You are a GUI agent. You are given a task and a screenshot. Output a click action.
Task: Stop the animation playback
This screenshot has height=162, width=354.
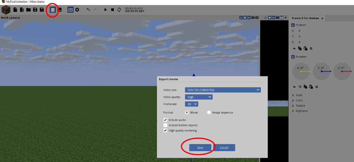pos(112,10)
